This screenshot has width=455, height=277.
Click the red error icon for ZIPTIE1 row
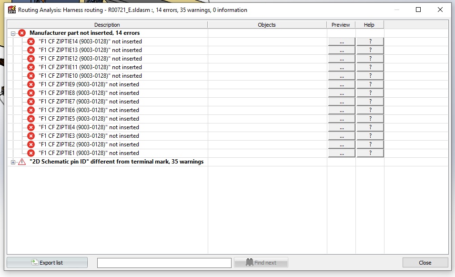[x=31, y=153]
